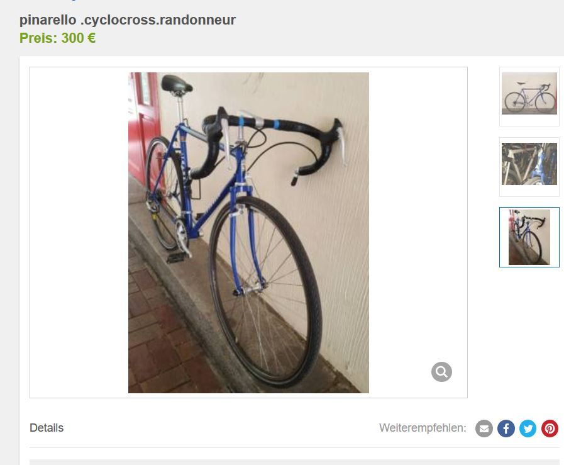
Task: Click the Preis 300 € text
Action: click(x=58, y=38)
